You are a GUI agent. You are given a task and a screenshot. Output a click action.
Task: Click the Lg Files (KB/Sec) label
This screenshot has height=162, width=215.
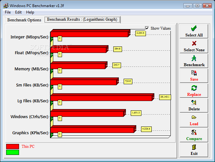pyautogui.click(x=33, y=101)
